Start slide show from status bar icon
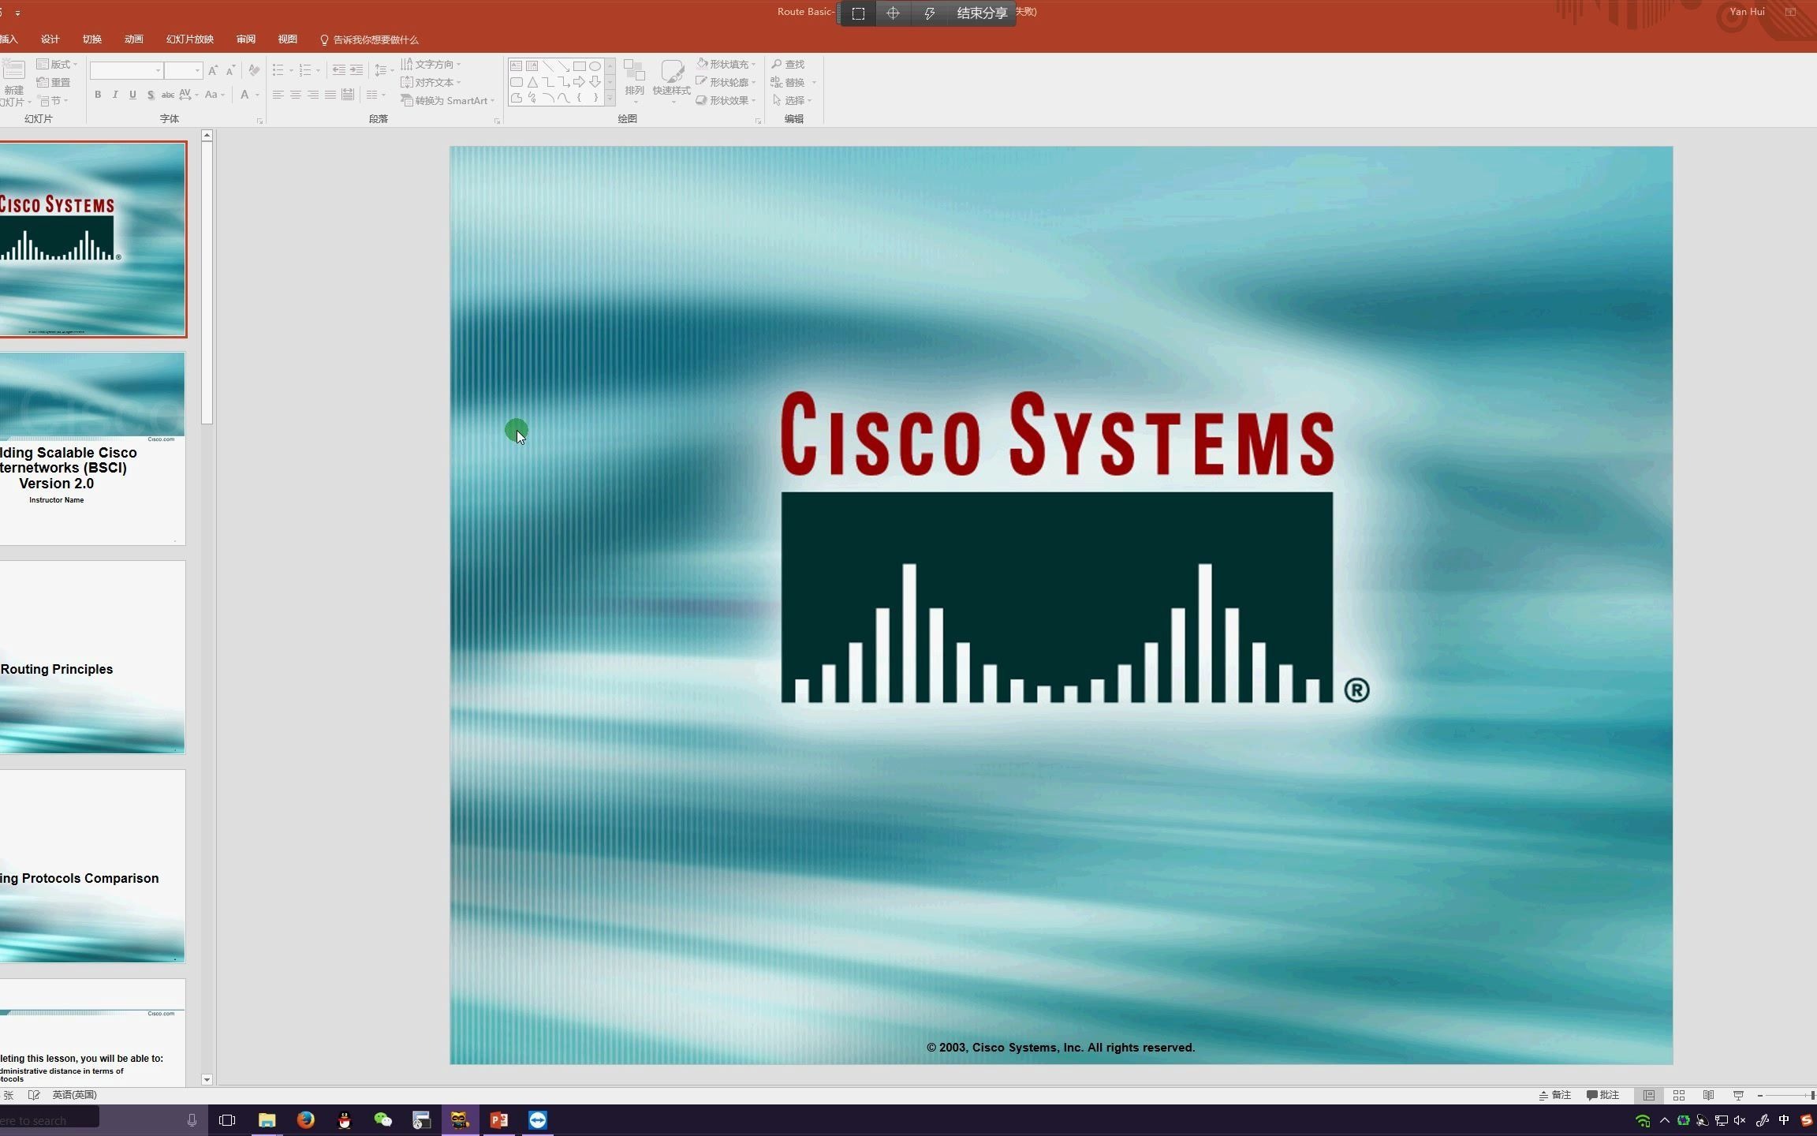 point(1738,1095)
